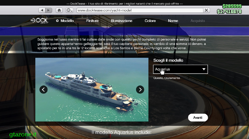Open the Nome tab

(x=173, y=21)
